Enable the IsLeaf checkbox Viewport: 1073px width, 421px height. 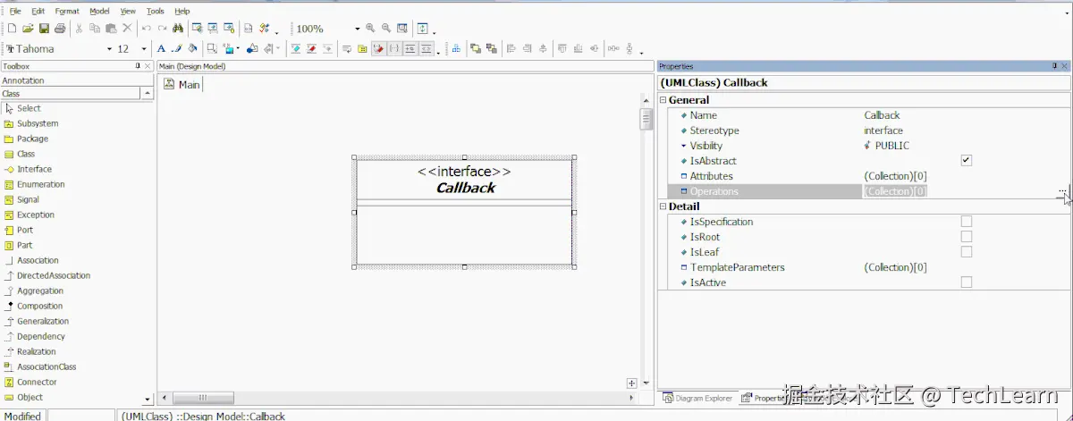pyautogui.click(x=967, y=252)
